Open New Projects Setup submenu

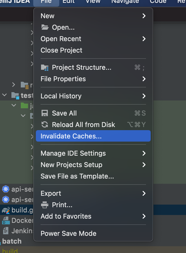tap(93, 165)
